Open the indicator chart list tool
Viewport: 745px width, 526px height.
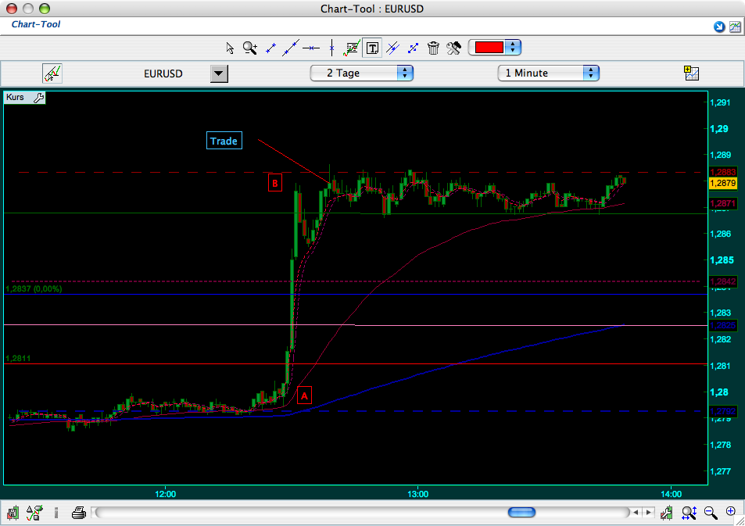click(352, 48)
